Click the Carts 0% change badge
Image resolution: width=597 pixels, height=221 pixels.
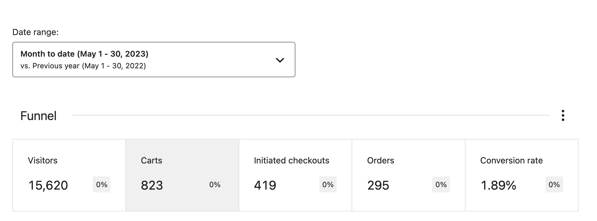(215, 184)
